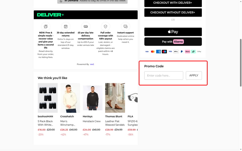Click the boohooMAN brand name
242x151 pixels.
45,117
